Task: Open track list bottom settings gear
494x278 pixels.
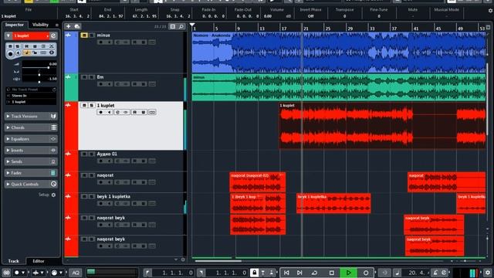Action: [x=183, y=259]
